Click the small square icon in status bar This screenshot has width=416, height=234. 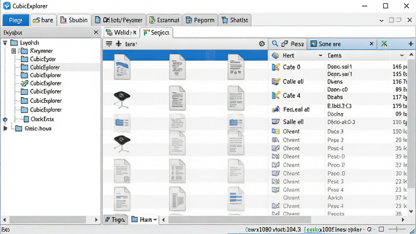(381, 229)
